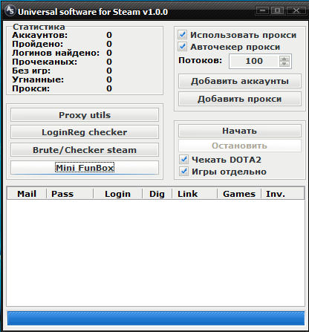Minimize the Universal software window
Viewport: 309px width, 332px height.
[262, 10]
